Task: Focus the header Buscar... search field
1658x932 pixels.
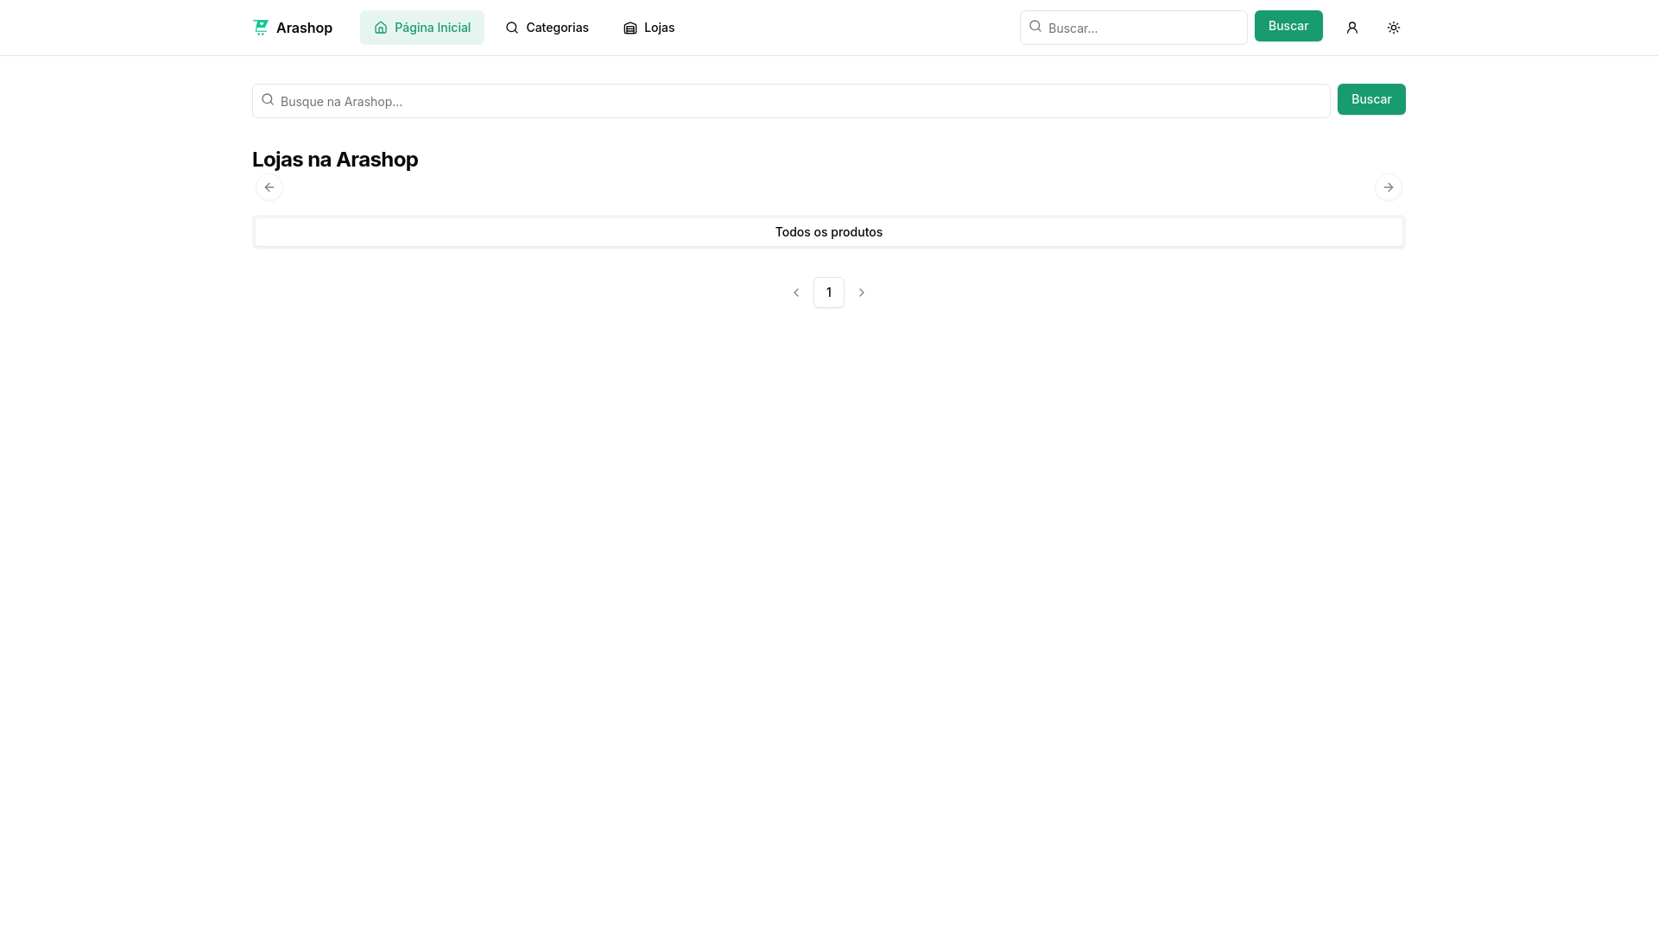Action: pos(1133,28)
